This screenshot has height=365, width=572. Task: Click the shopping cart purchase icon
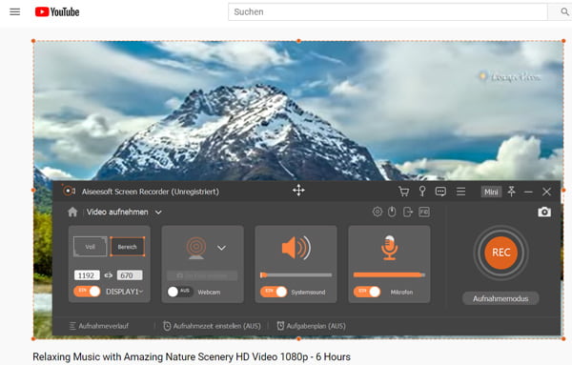403,192
